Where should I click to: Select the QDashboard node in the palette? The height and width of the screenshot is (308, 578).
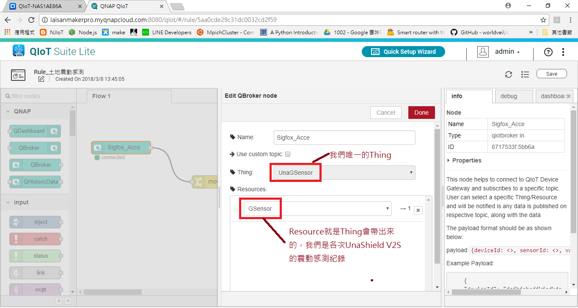tap(35, 131)
